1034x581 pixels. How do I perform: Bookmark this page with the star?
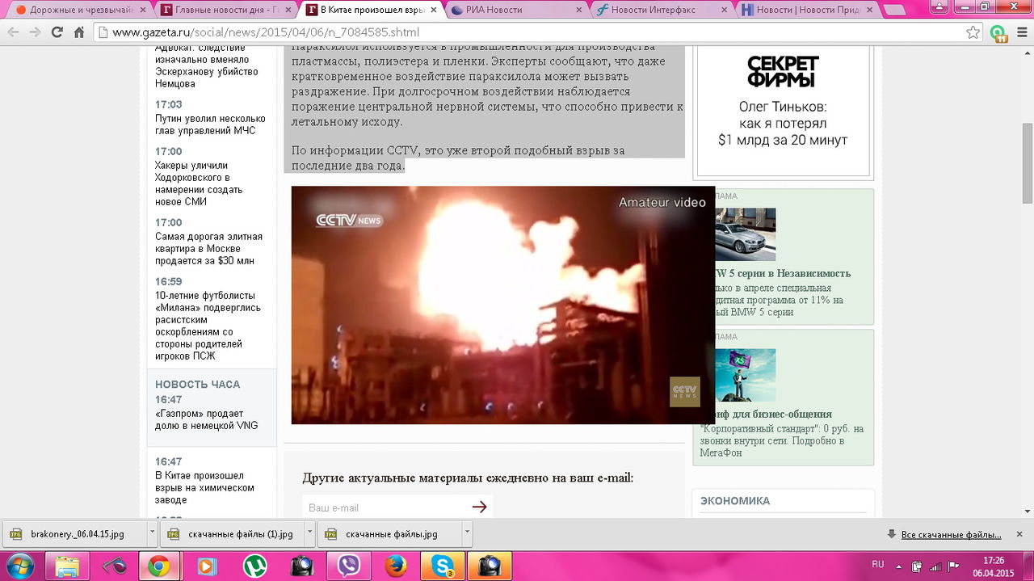click(x=973, y=32)
